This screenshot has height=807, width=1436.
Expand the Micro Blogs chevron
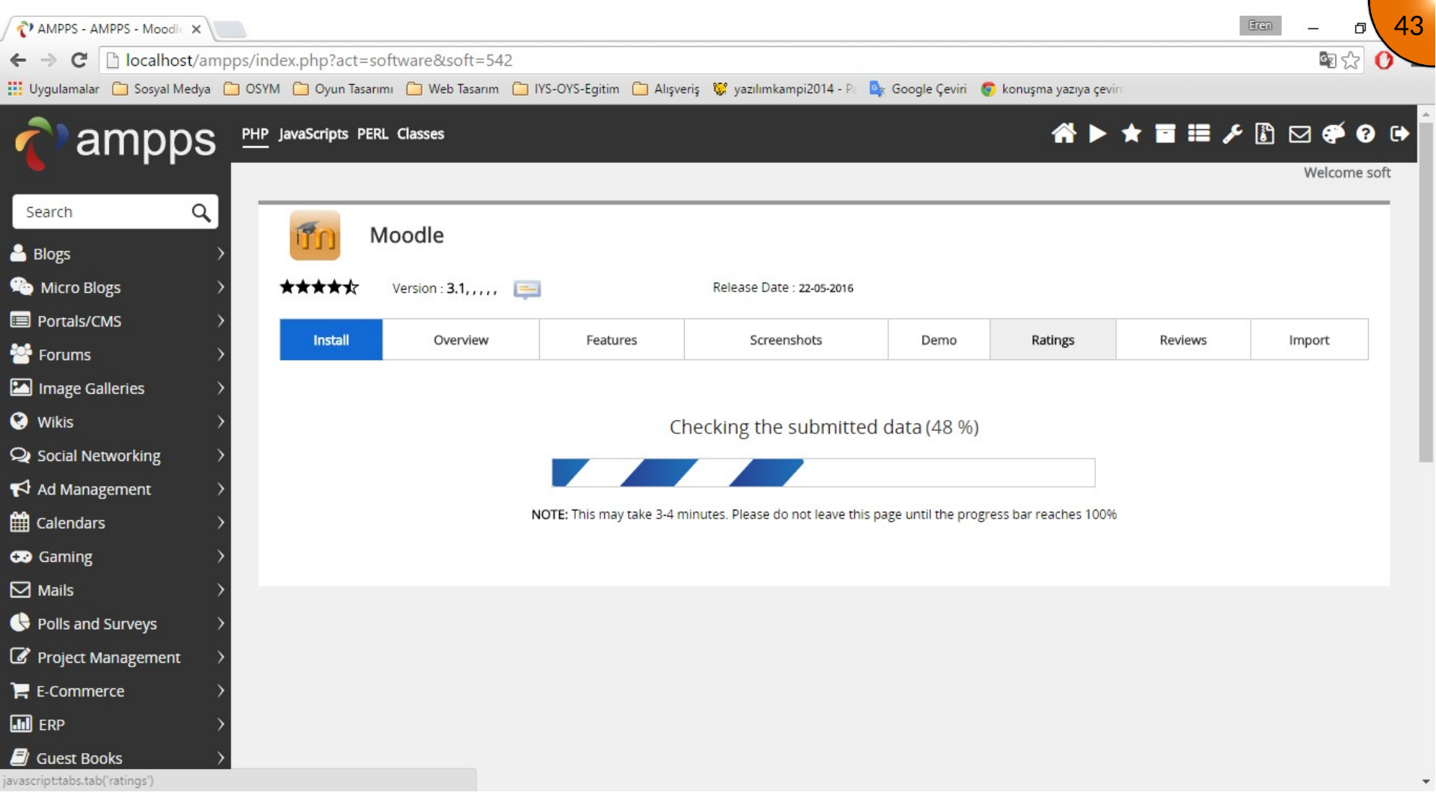click(x=221, y=287)
